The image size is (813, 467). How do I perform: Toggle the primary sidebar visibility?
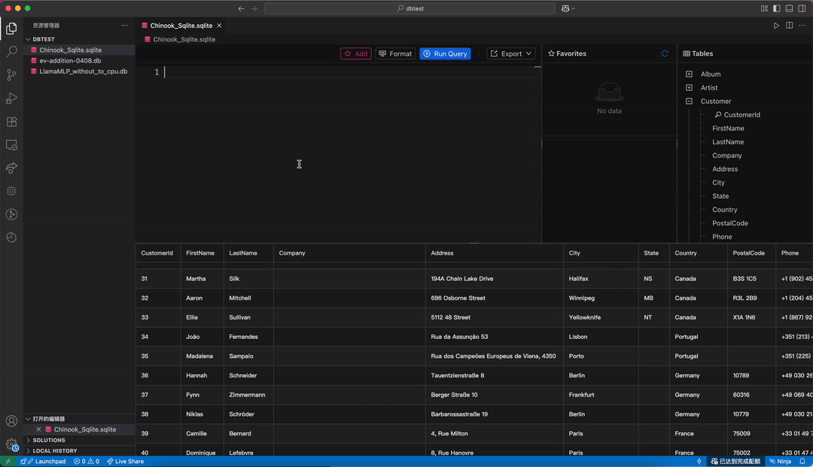tap(777, 8)
